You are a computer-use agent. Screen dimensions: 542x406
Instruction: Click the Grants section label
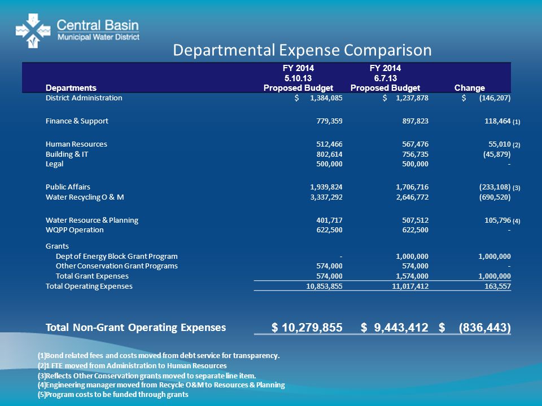coord(57,246)
